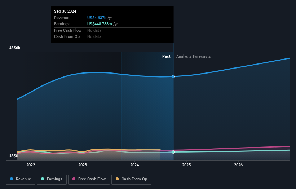This screenshot has width=296, height=189.
Task: Click the Sep 30 2024 tooltip date
Action: click(x=65, y=11)
